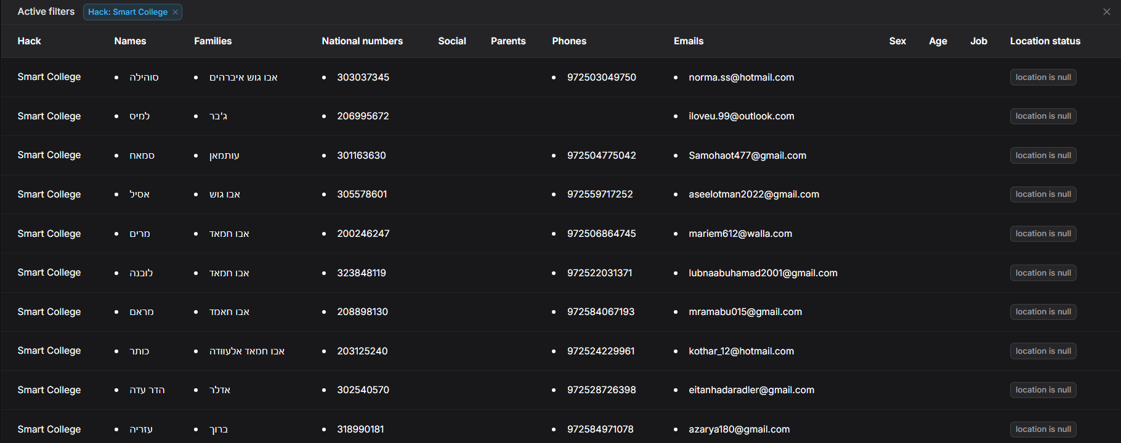The height and width of the screenshot is (443, 1121).
Task: Click the Emails column header
Action: point(688,41)
